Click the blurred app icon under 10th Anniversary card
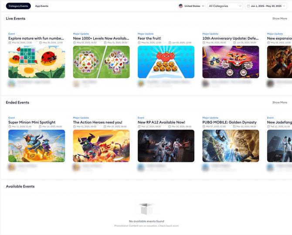Screen dimensions: 292x235 206,83
